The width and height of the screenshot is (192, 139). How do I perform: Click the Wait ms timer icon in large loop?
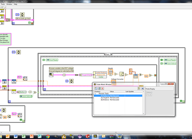[19, 52]
